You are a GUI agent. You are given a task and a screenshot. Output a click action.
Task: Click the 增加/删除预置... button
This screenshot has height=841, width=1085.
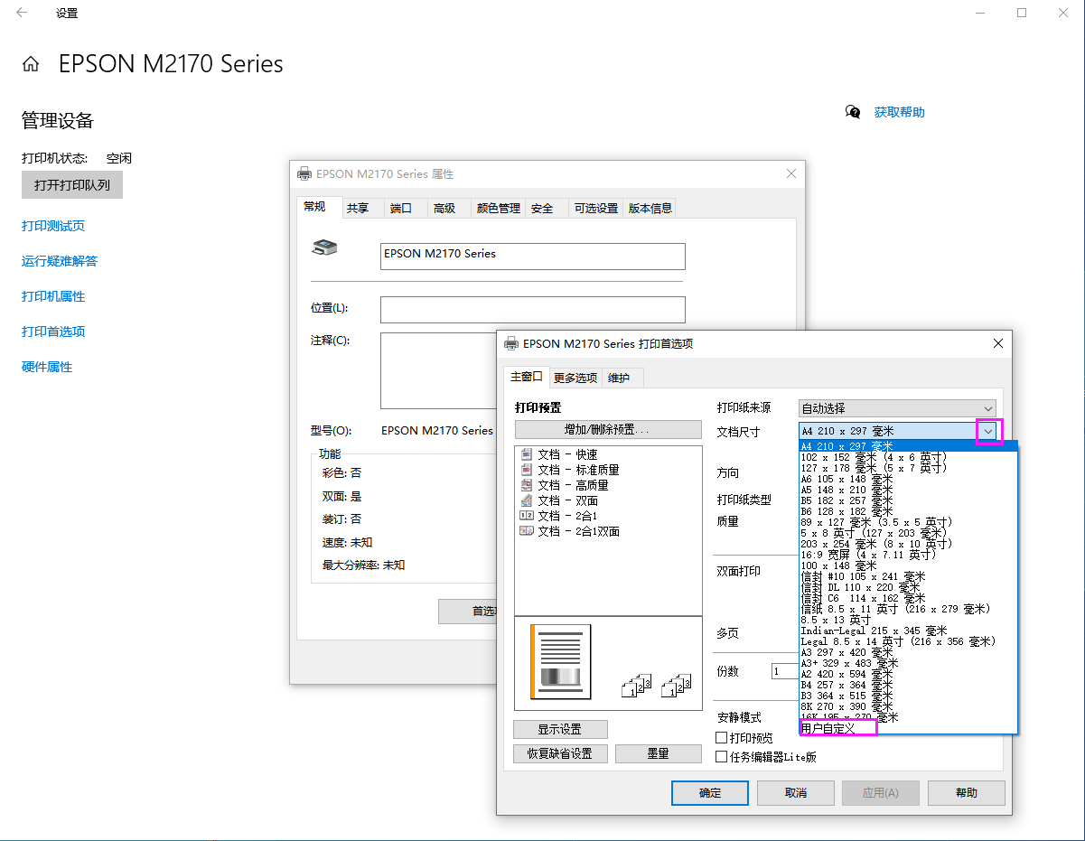point(608,429)
